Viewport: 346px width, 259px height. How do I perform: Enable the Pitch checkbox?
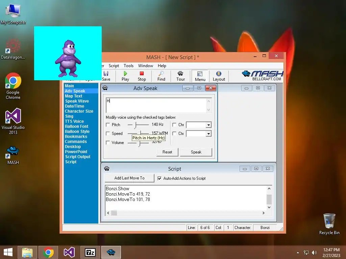tap(108, 125)
